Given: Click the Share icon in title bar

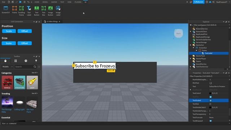Looking at the screenshot, I should coord(213,2).
